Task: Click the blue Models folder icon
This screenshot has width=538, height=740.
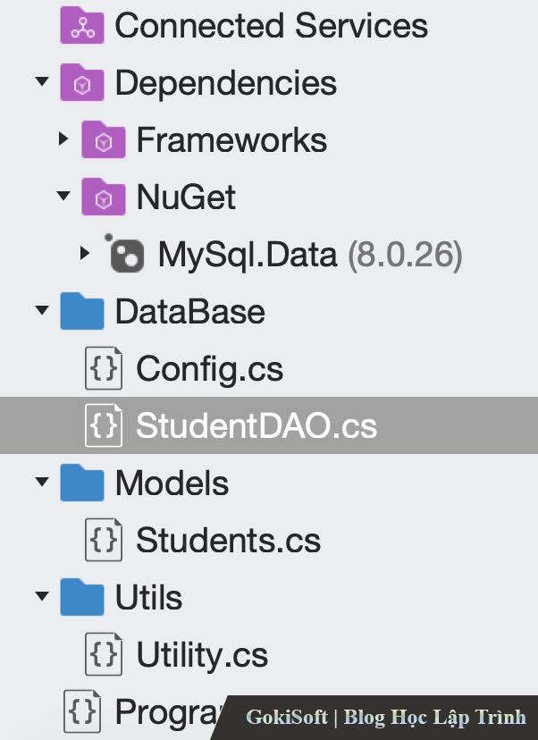Action: pos(81,484)
